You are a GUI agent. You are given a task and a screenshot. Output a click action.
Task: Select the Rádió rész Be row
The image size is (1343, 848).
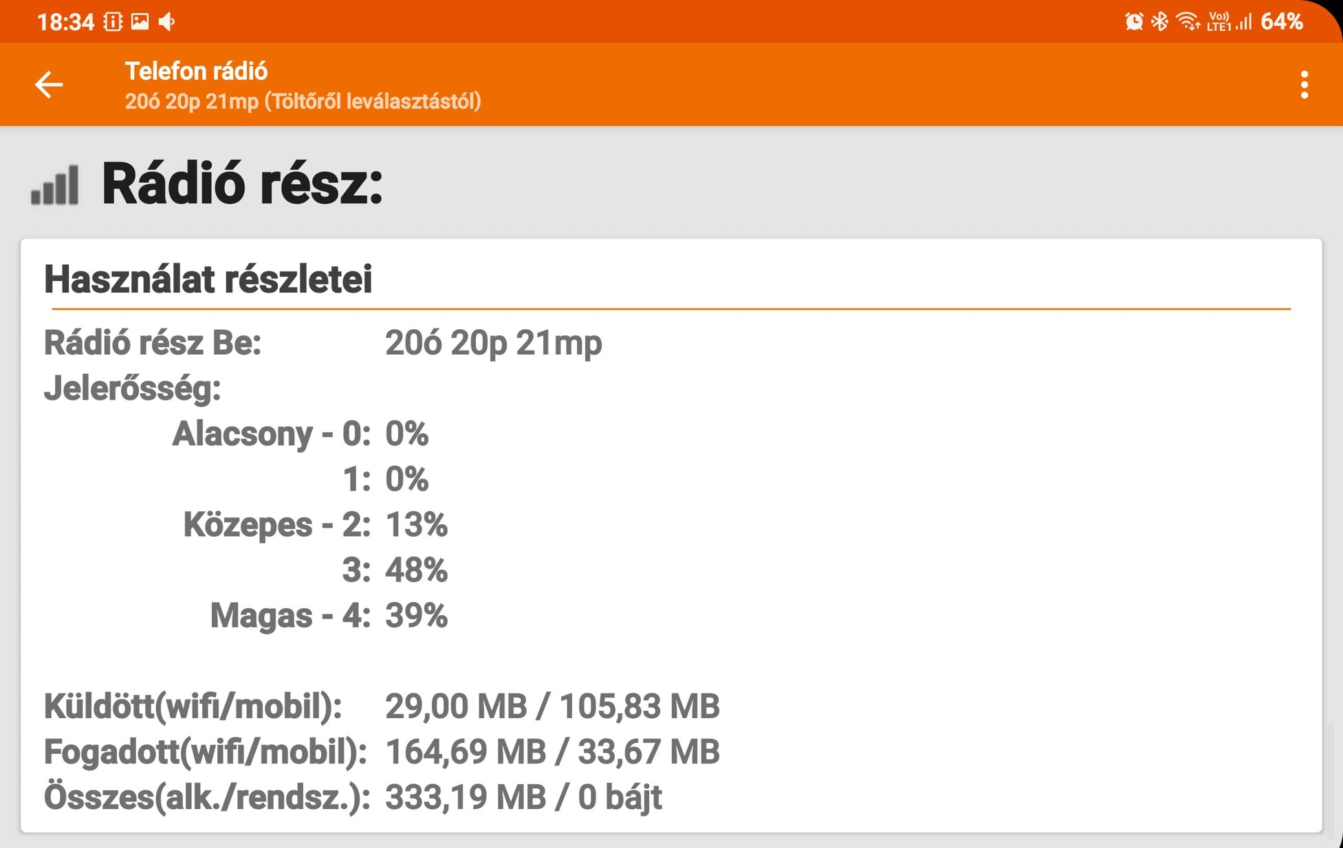pos(323,342)
